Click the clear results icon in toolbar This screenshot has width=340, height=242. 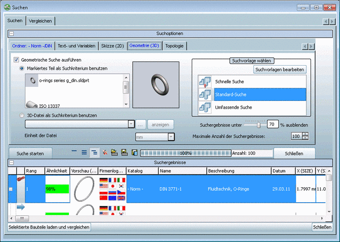104,153
